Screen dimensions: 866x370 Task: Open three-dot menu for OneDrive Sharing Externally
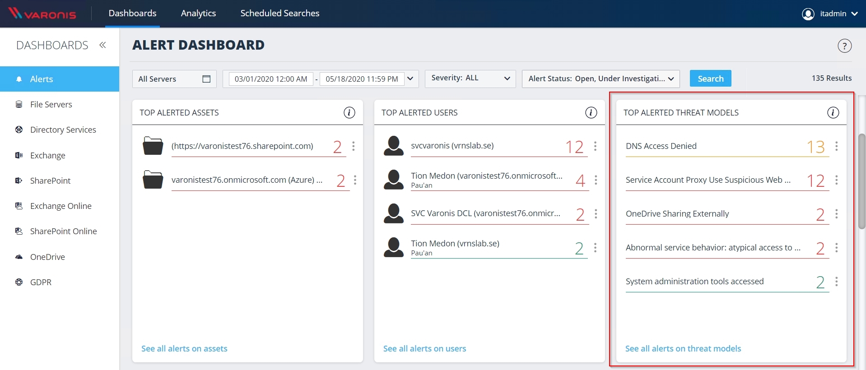(x=836, y=214)
